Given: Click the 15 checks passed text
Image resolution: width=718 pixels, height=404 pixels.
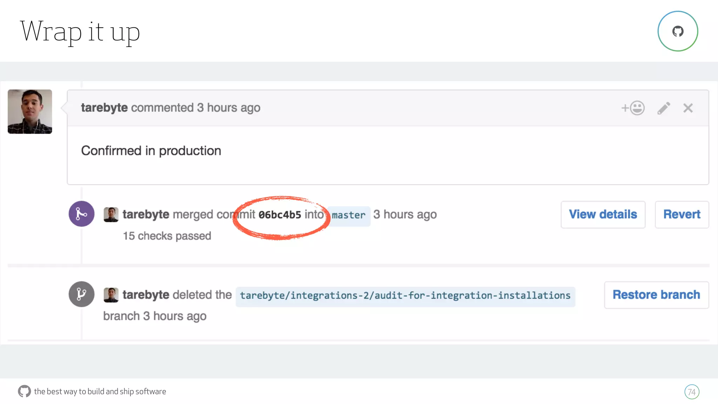Looking at the screenshot, I should [167, 236].
